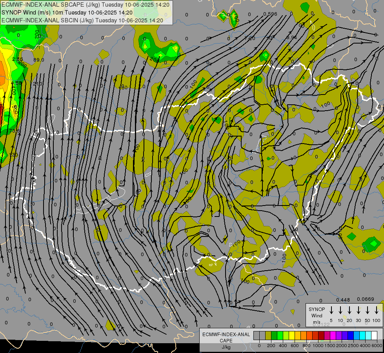Pick the olive swatch in the CAPE scale

click(x=268, y=335)
